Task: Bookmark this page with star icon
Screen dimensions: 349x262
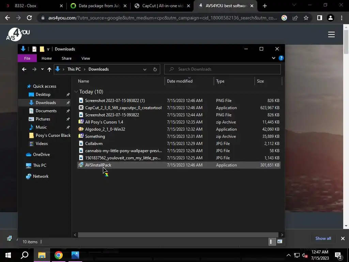Action: (306, 18)
